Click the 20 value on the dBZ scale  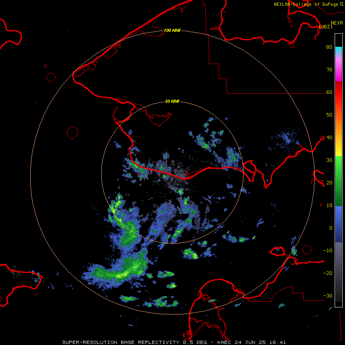[x=329, y=183]
